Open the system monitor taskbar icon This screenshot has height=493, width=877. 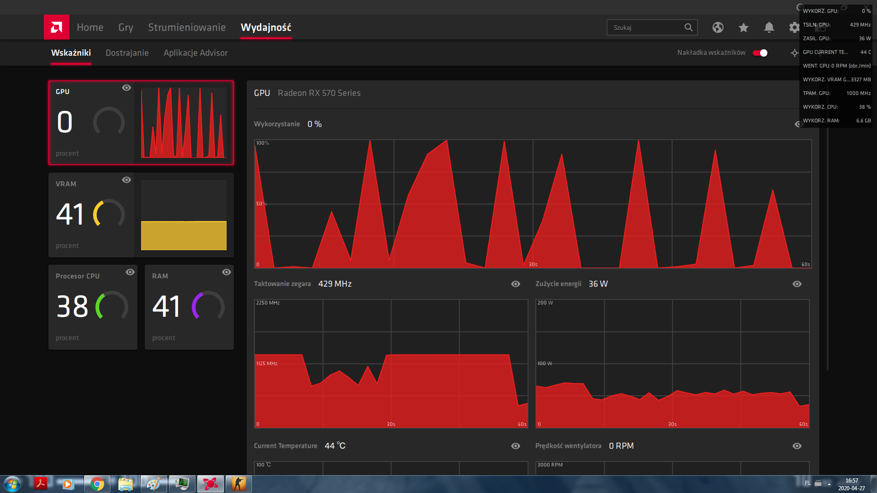[182, 484]
